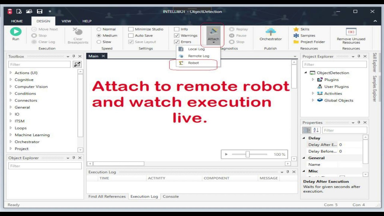384x216 pixels.
Task: Click the Project Explorer Filter field
Action: pyautogui.click(x=334, y=64)
